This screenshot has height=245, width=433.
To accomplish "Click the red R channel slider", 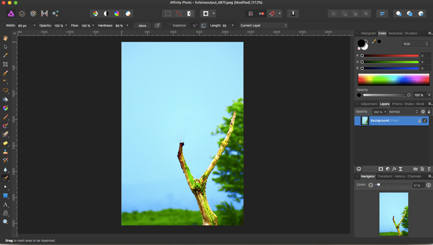I will coord(390,56).
